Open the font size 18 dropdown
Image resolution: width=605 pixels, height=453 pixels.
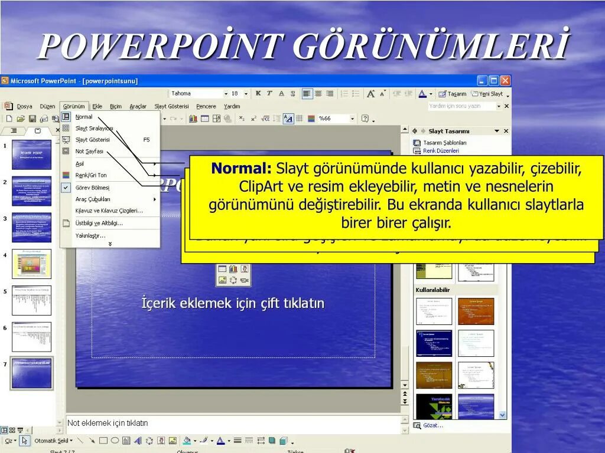[246, 94]
